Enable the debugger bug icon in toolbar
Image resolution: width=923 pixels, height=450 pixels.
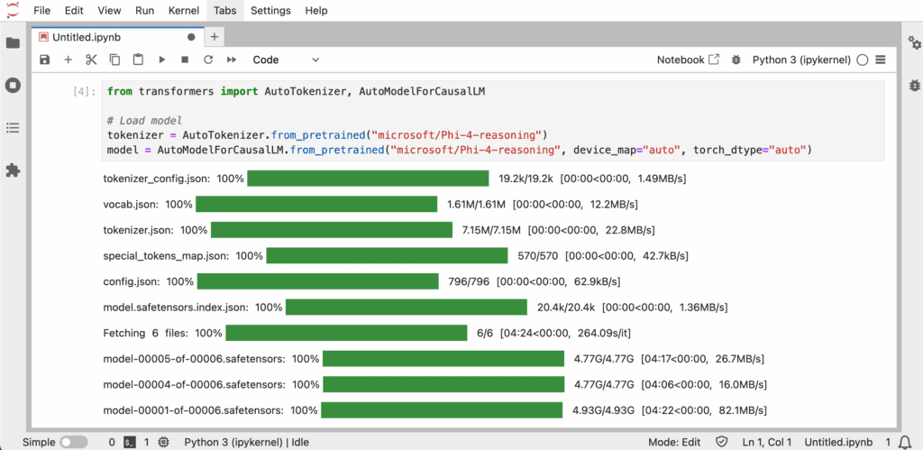[x=736, y=60]
